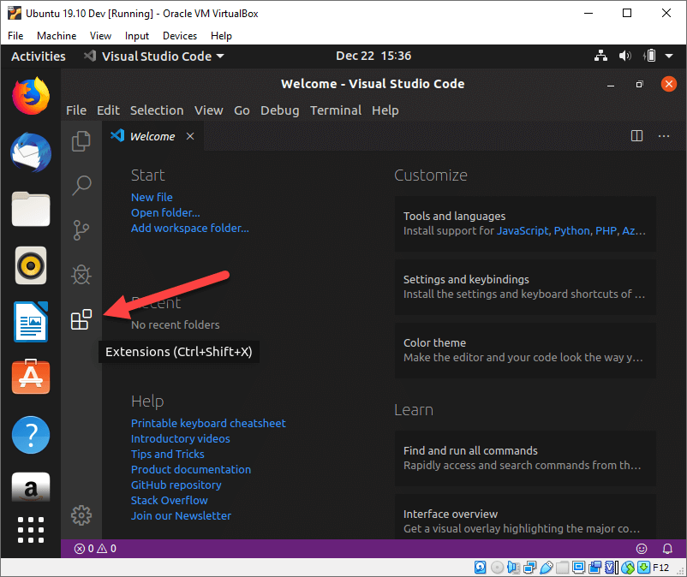Open the Go menu
The image size is (687, 577).
point(242,110)
